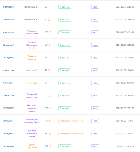Select item Видения Аман'тула
The width and height of the screenshot is (140, 152).
click(32, 58)
